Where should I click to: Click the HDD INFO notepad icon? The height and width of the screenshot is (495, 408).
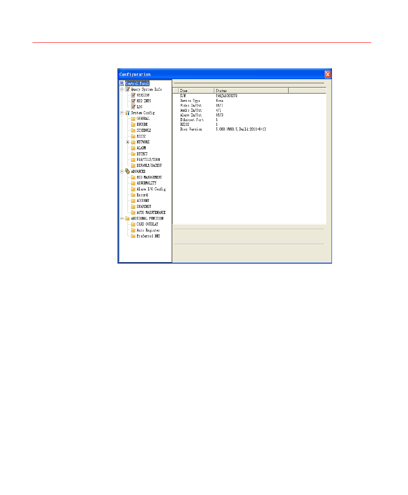133,101
